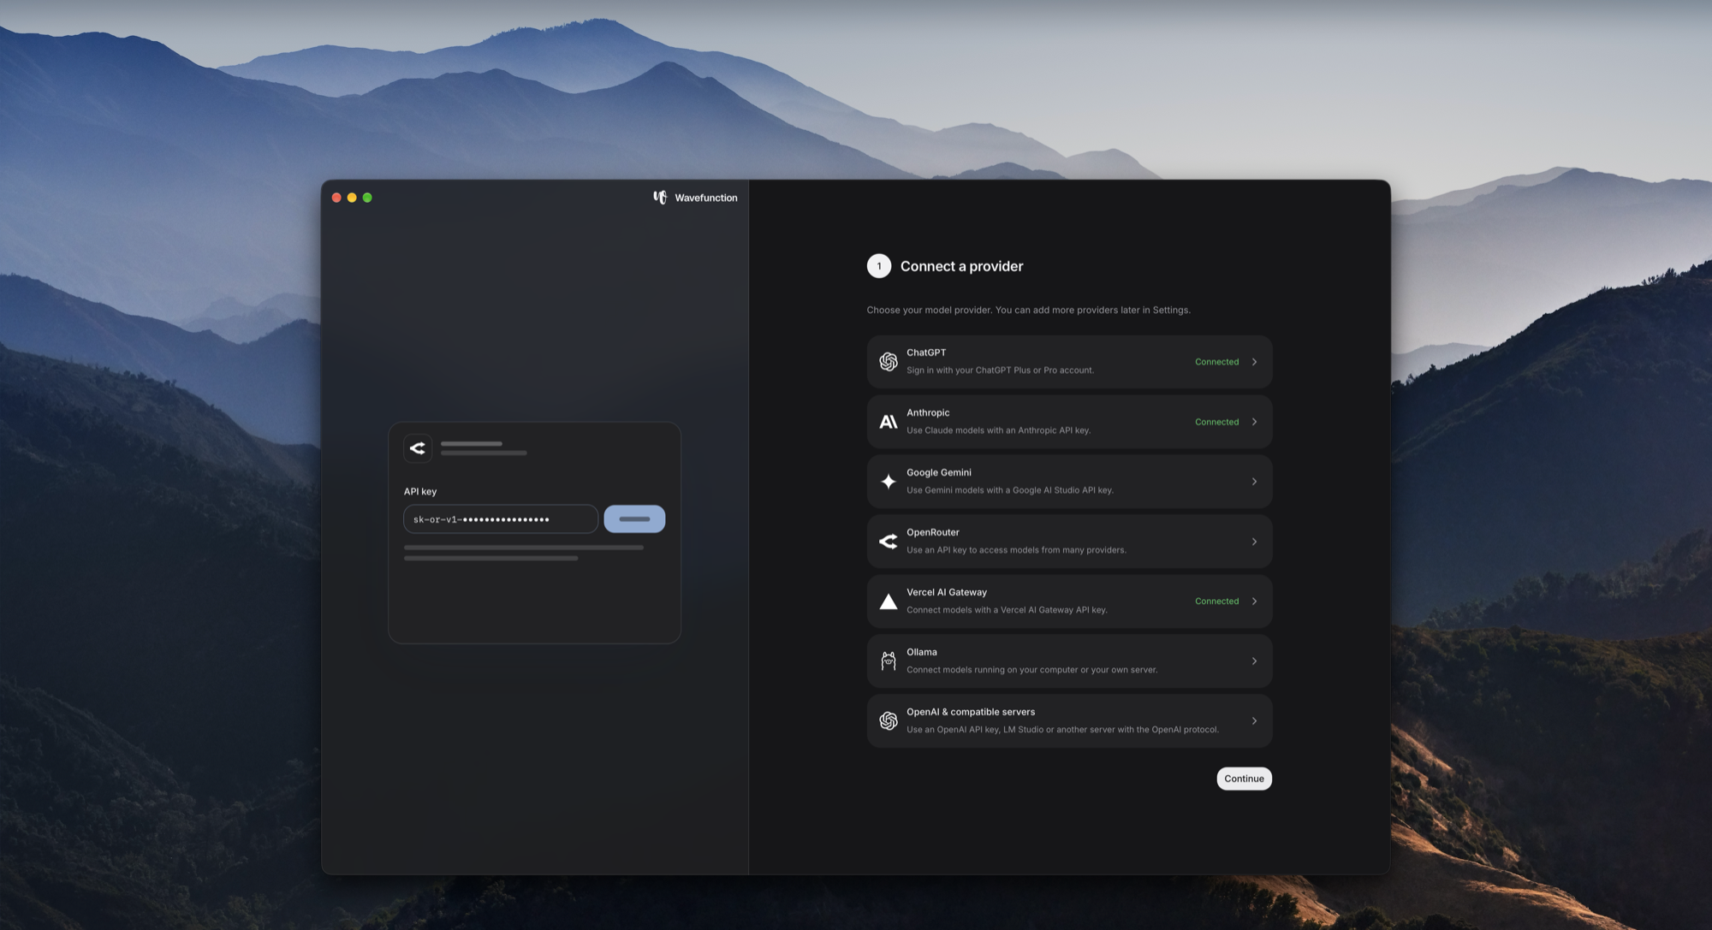This screenshot has width=1712, height=930.
Task: Click the OpenRouter icon in preview card
Action: point(418,448)
